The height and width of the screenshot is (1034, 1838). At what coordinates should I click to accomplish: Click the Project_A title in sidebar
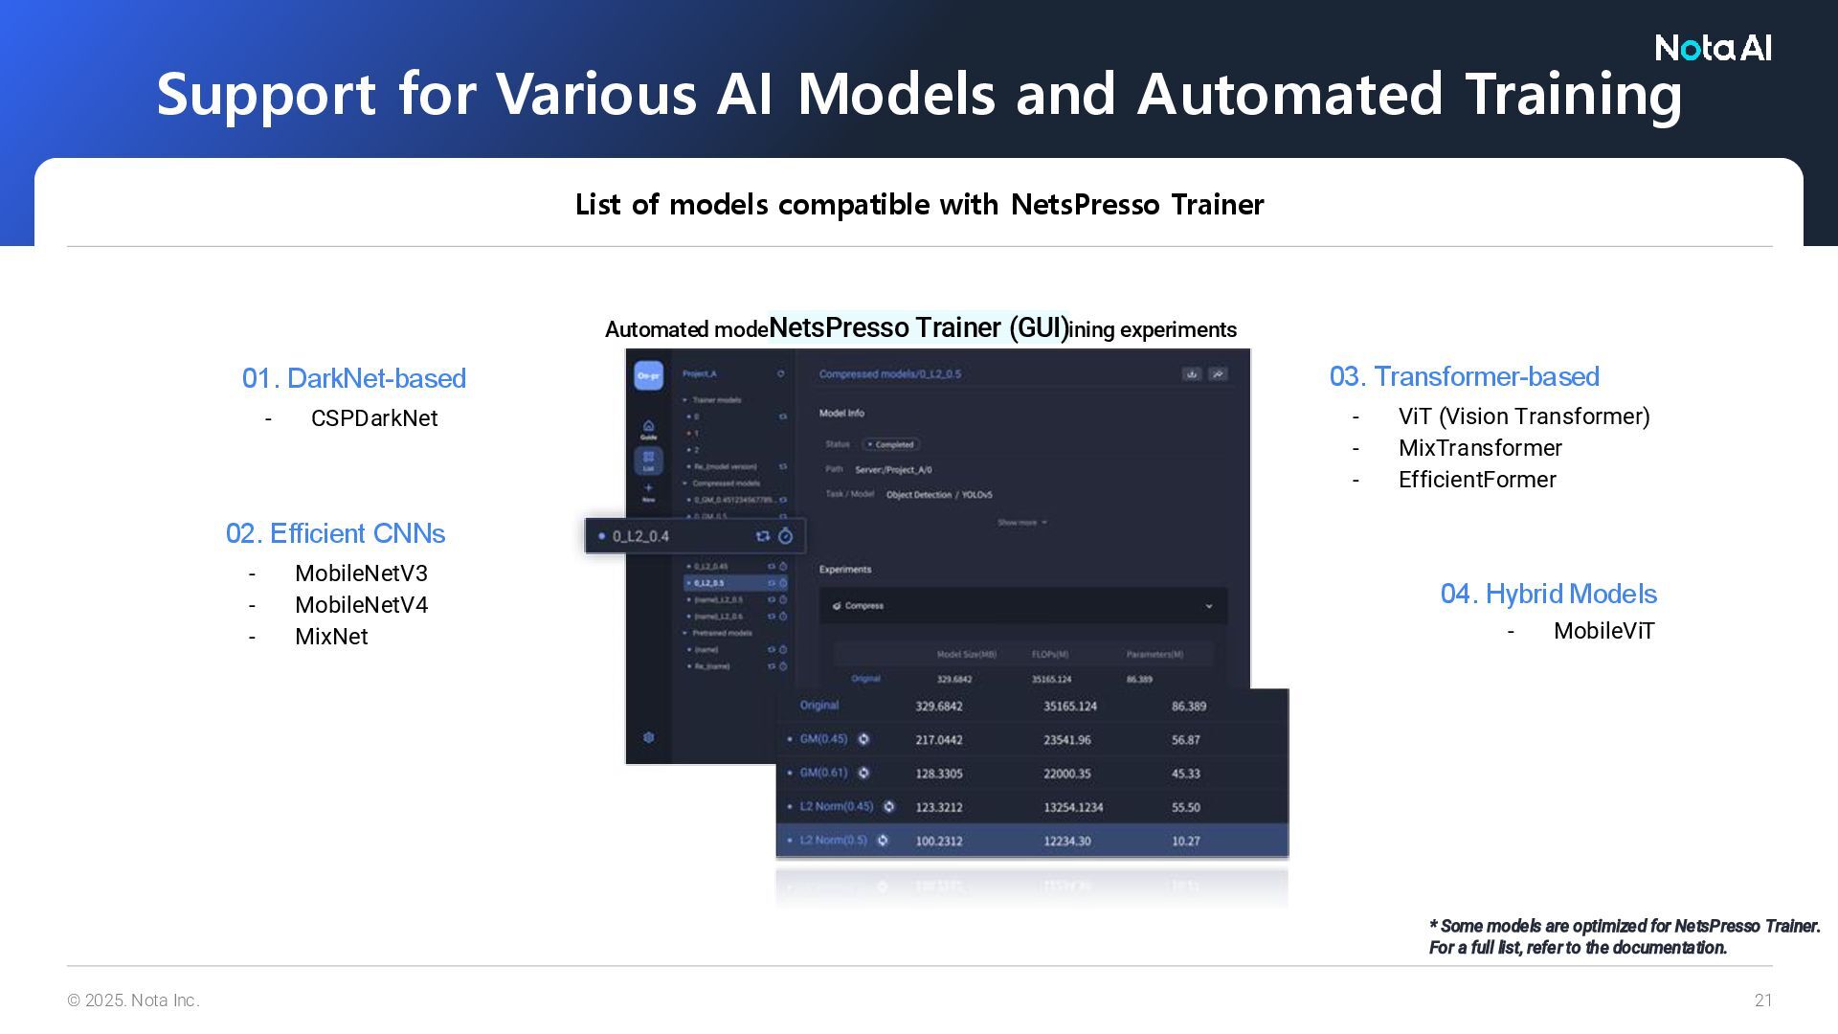[700, 374]
